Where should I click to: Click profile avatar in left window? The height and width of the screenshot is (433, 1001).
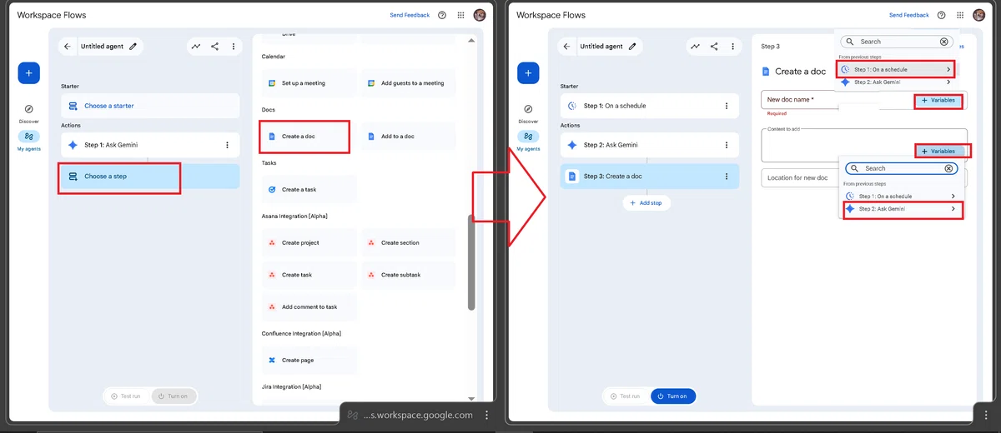click(x=480, y=15)
